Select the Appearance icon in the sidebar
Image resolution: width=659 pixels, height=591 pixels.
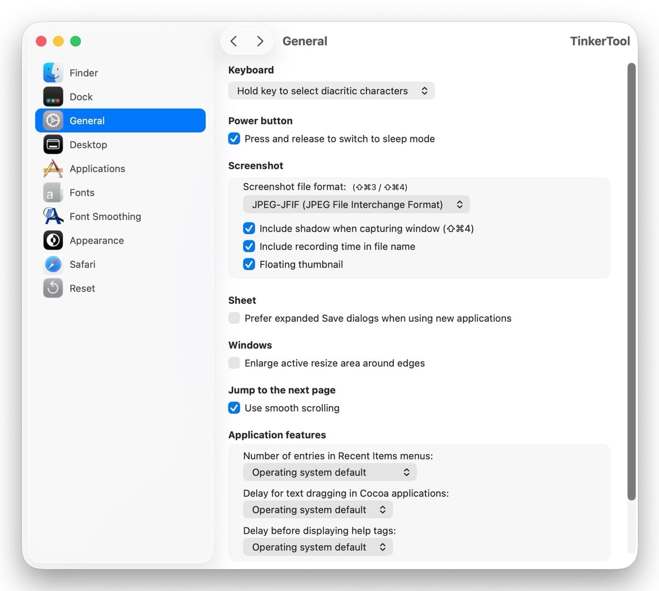[x=53, y=240]
